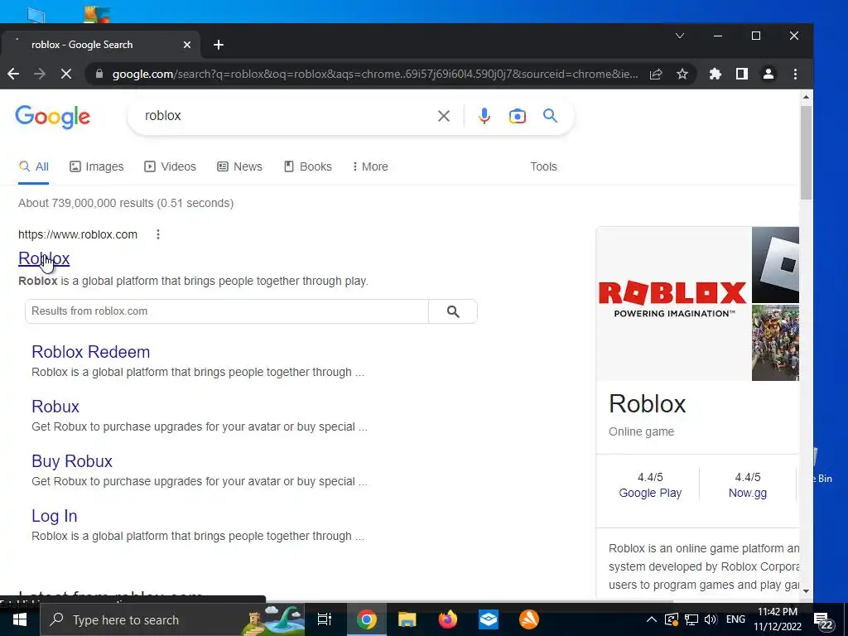
Task: Expand the More search categories
Action: coord(370,166)
